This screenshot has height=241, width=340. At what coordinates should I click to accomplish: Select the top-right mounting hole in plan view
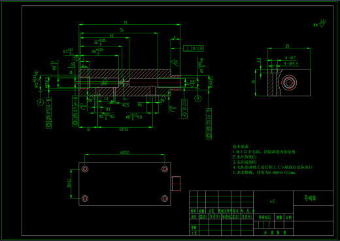[x=165, y=169]
